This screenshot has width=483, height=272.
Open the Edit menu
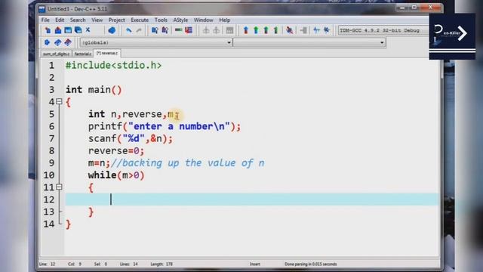(x=60, y=20)
